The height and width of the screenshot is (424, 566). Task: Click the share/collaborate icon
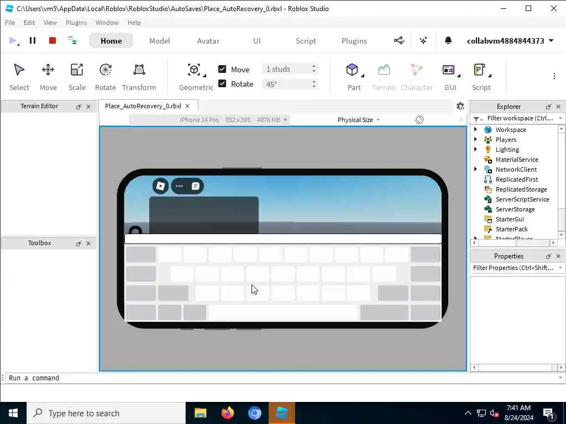(x=399, y=40)
